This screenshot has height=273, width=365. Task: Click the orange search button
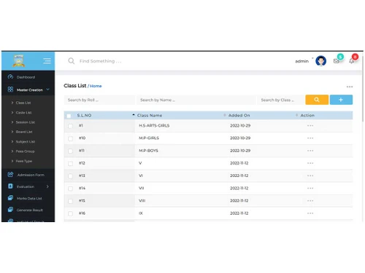coord(317,100)
